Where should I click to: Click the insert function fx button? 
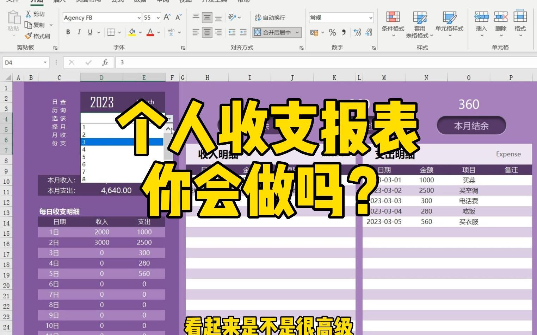point(105,62)
